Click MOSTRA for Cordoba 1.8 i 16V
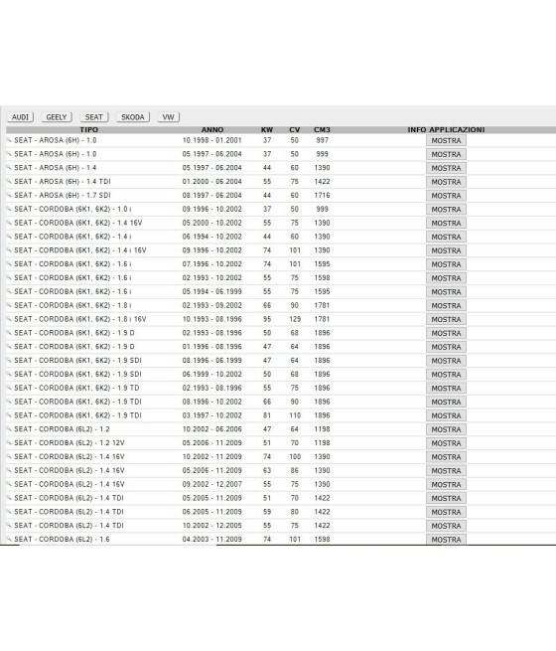This screenshot has width=556, height=651. tap(446, 319)
